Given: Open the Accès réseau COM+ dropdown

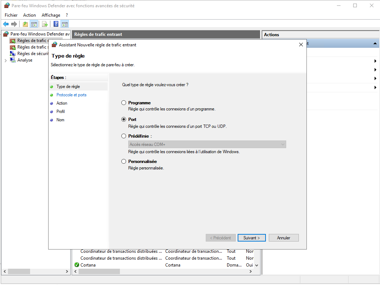Looking at the screenshot, I should tap(207, 144).
